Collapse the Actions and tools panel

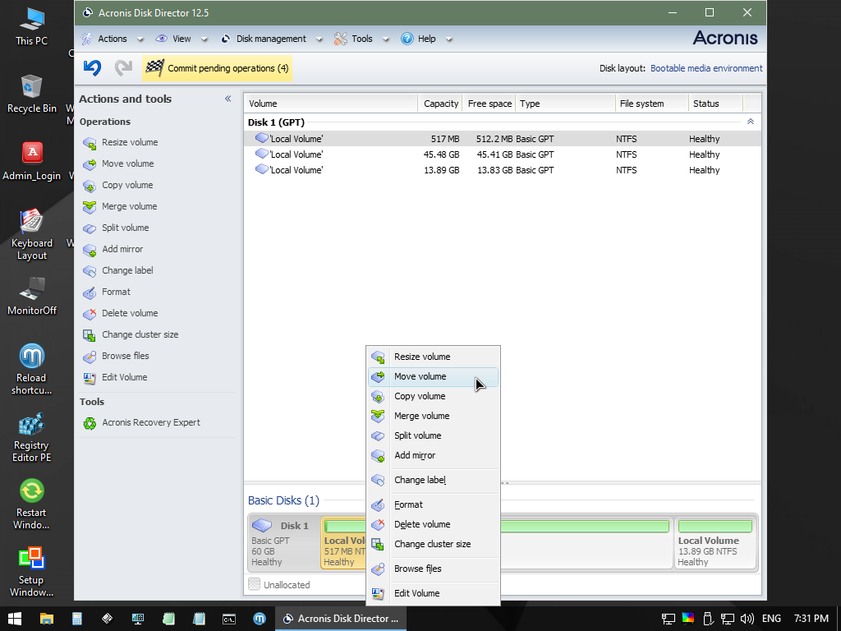tap(228, 99)
